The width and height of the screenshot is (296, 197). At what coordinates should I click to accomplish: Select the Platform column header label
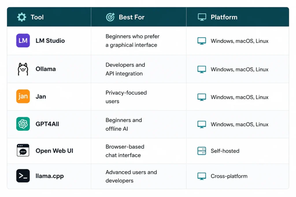click(x=224, y=17)
